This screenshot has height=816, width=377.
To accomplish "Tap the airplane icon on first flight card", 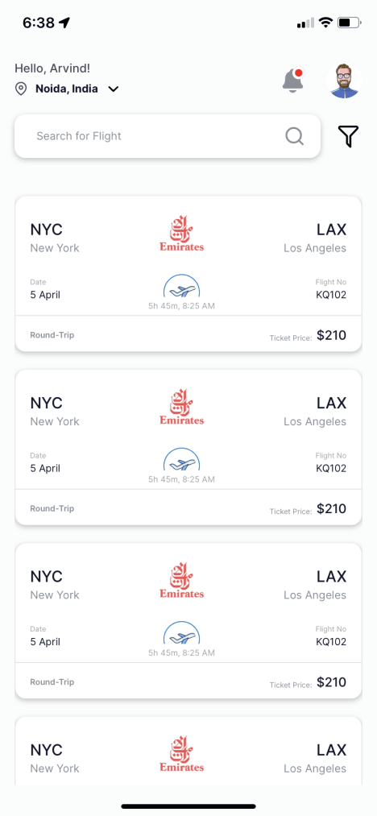I will point(182,286).
